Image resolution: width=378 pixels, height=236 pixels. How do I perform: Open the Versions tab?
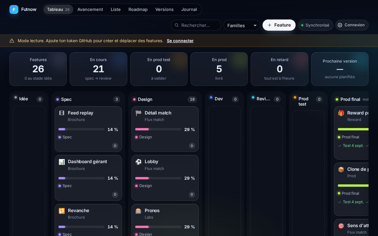pos(164,9)
